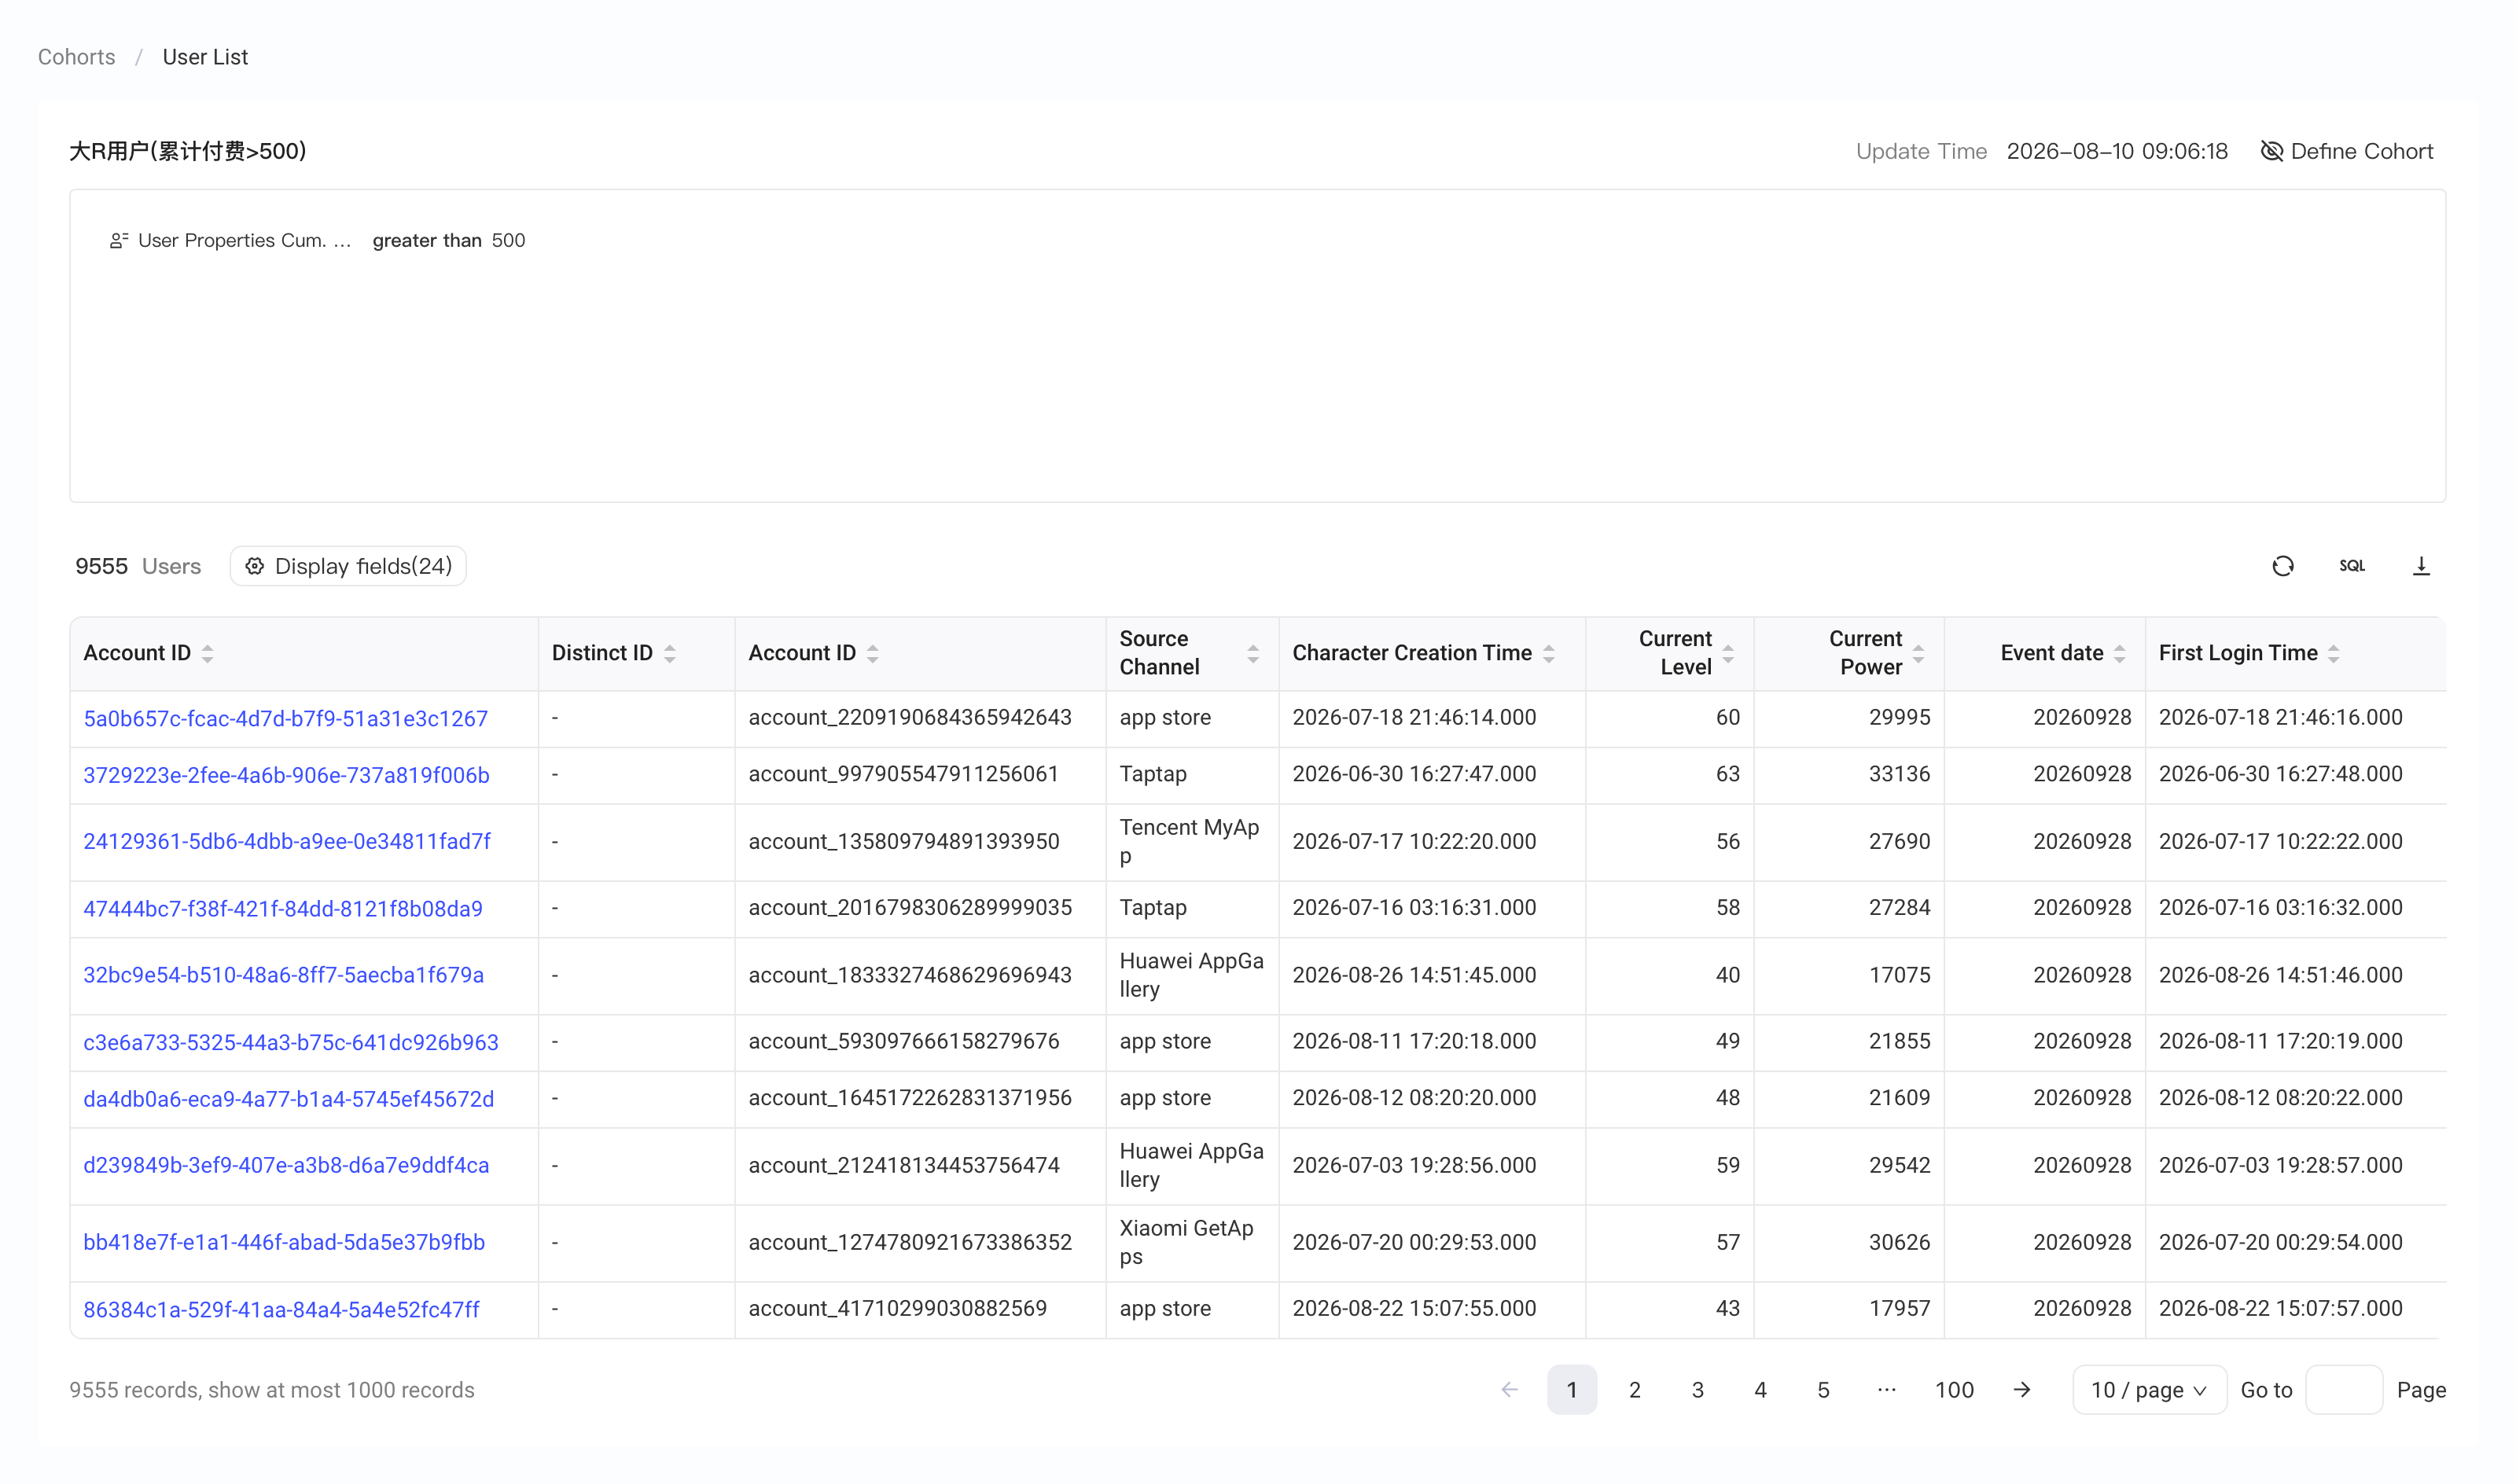Viewport: 2516px width, 1484px height.
Task: Sort by First Login Time column
Action: click(x=2334, y=653)
